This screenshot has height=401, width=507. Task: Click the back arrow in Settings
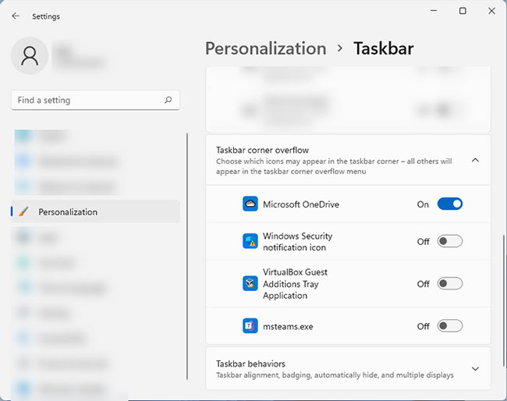16,16
